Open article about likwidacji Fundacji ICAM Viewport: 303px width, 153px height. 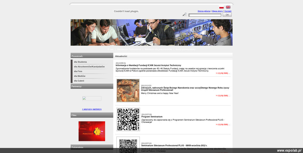point(148,65)
